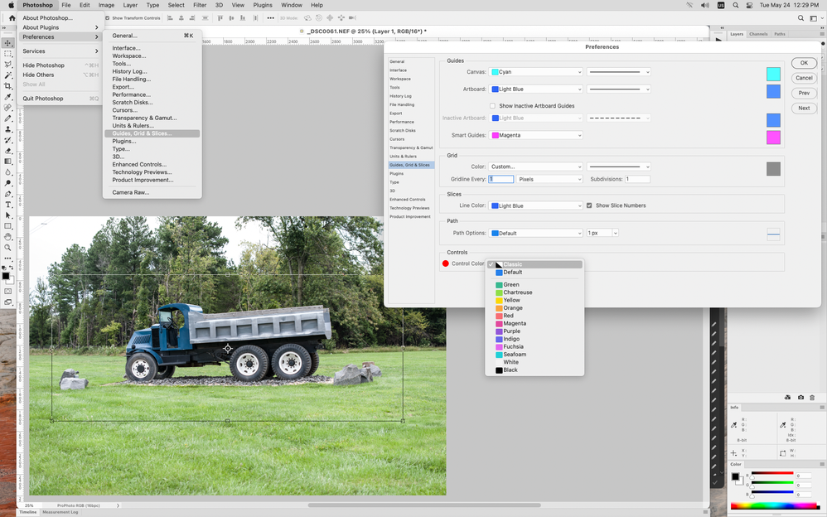The image size is (827, 517).
Task: Select the Hand tool
Action: tap(8, 237)
